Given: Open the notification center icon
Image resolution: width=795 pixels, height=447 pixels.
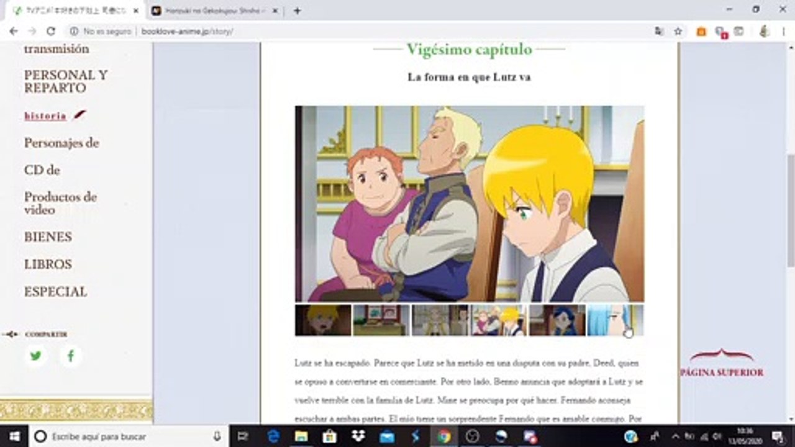Looking at the screenshot, I should pos(778,436).
